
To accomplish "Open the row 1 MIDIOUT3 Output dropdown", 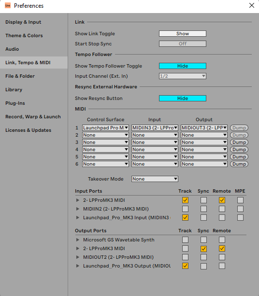I will point(204,128).
